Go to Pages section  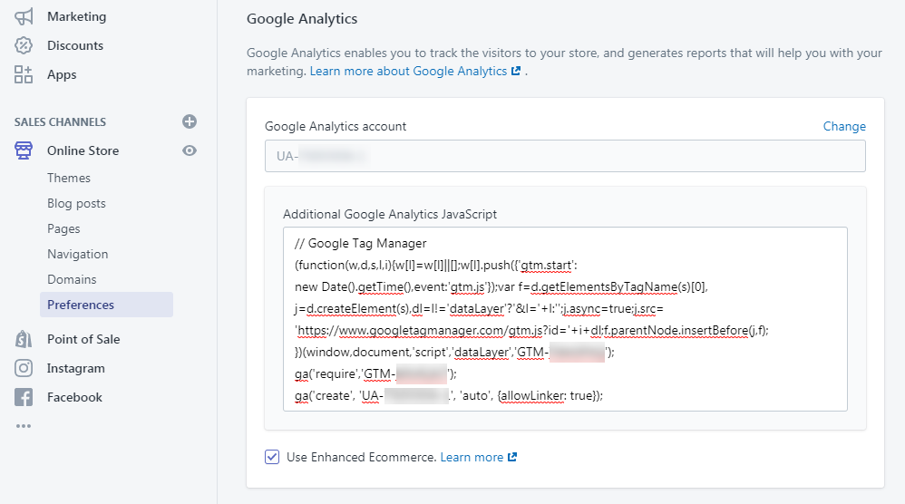point(63,228)
